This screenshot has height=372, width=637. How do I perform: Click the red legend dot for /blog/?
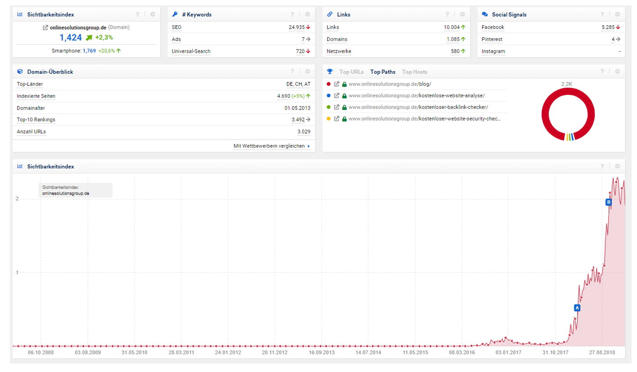click(x=329, y=84)
